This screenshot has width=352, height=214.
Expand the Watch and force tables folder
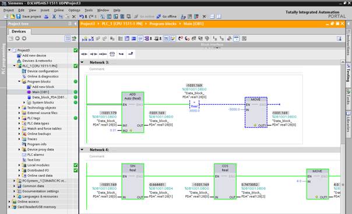point(19,129)
